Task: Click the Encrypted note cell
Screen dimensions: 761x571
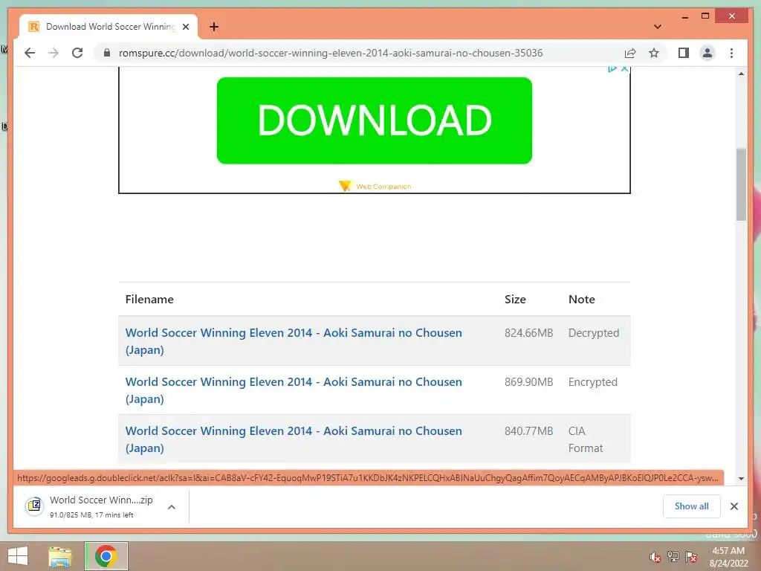Action: pyautogui.click(x=592, y=382)
